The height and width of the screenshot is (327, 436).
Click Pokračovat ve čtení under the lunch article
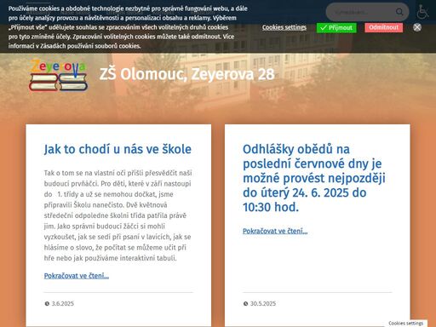coord(275,231)
